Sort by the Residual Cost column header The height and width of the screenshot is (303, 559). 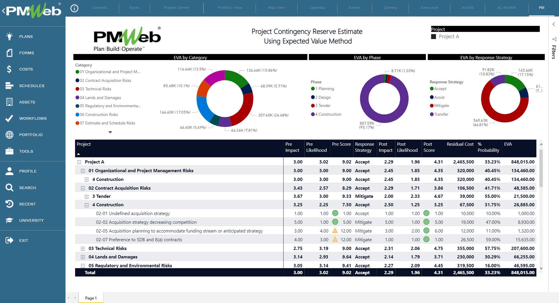(460, 144)
